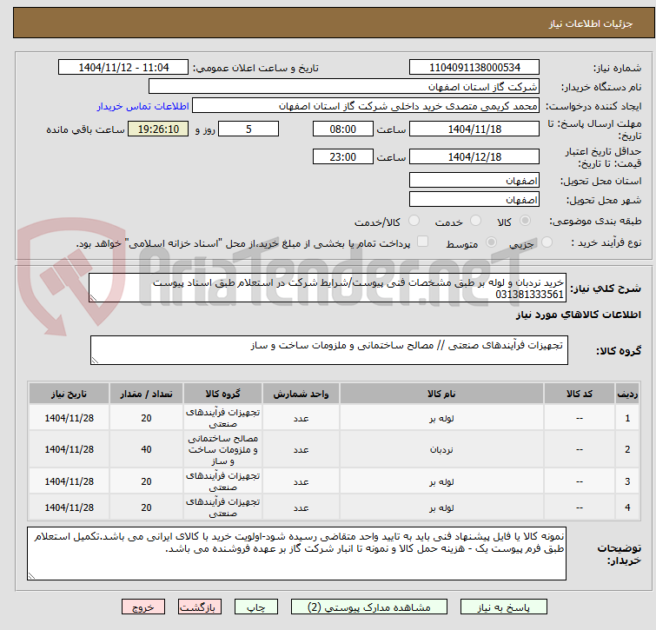Click لوله بر in row 1

tap(441, 418)
